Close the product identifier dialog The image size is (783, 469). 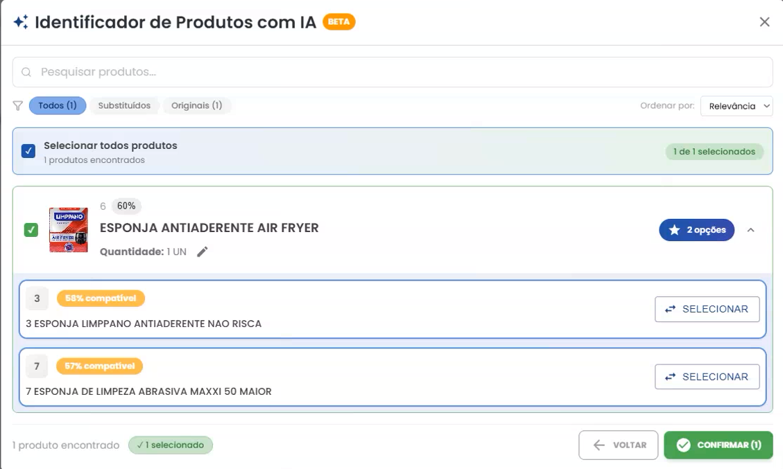(x=764, y=22)
